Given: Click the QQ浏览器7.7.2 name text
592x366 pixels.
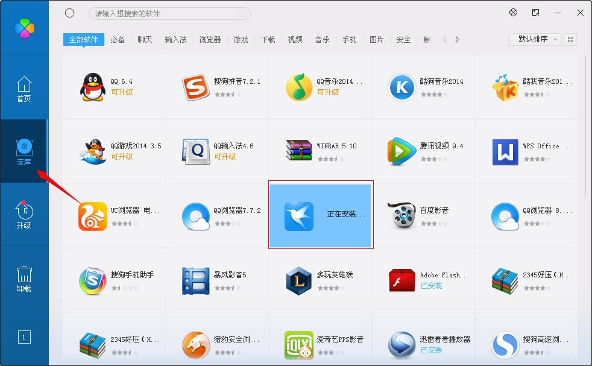Looking at the screenshot, I should (237, 210).
